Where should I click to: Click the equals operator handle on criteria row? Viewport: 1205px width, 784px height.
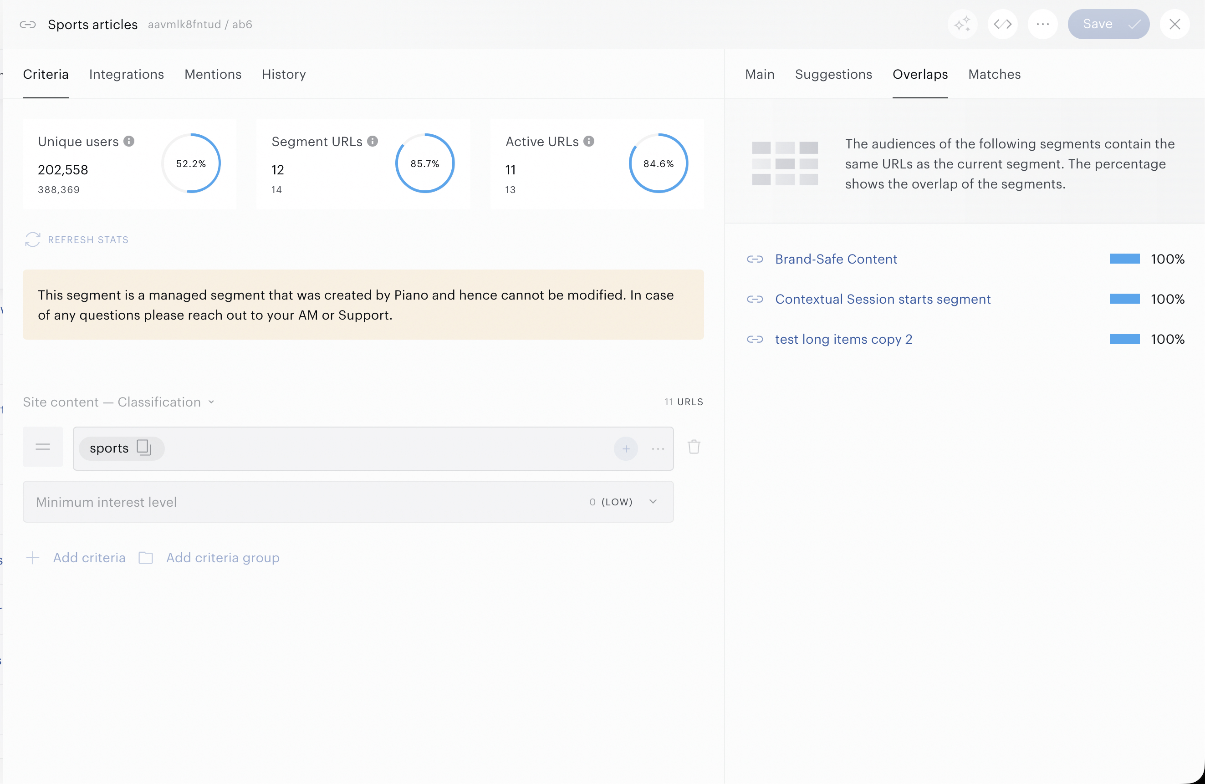tap(43, 447)
